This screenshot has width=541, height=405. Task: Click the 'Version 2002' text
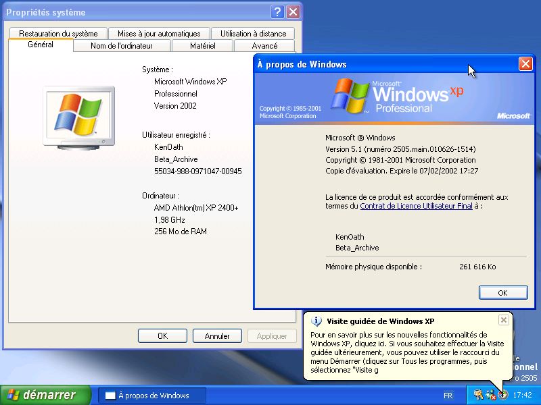click(x=175, y=106)
